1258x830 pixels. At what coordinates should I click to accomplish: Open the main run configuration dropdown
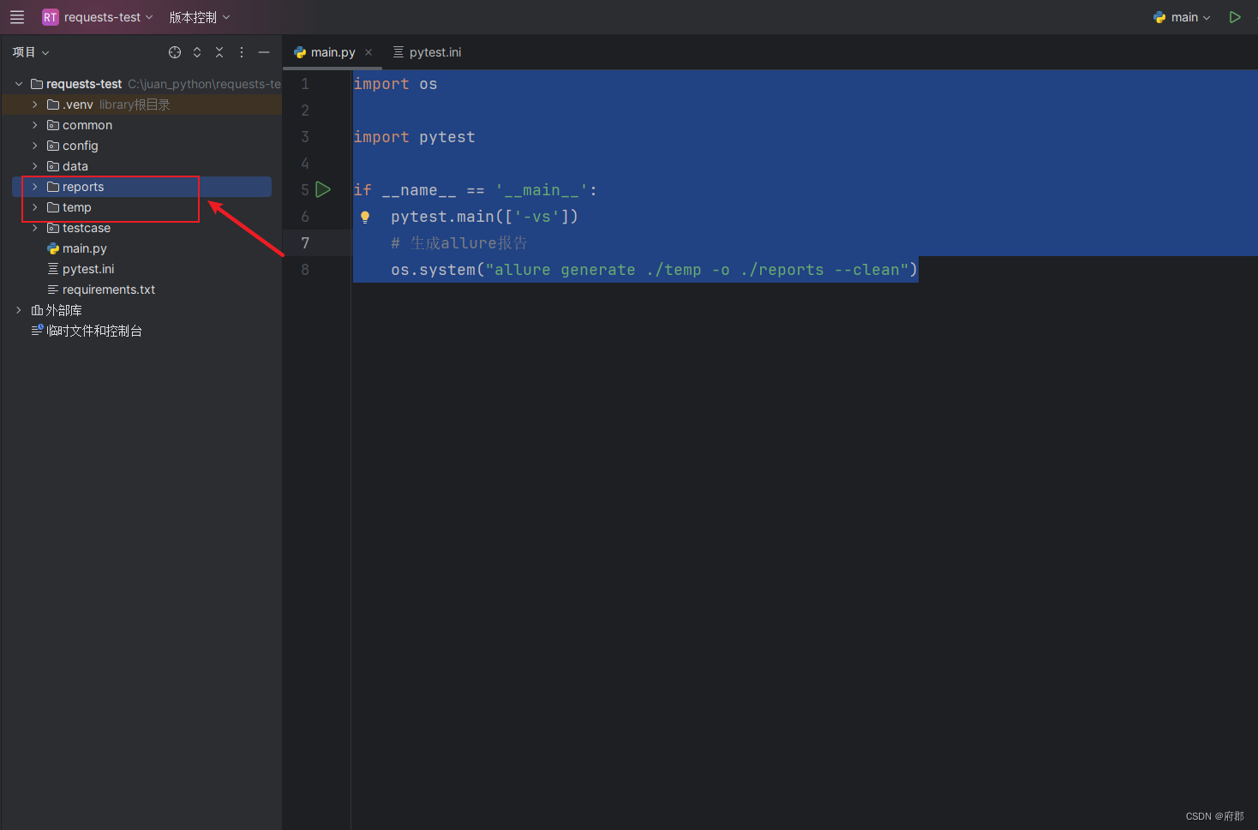(1183, 16)
